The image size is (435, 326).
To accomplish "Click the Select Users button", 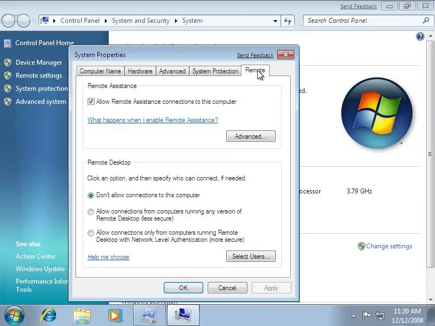I will tap(251, 256).
